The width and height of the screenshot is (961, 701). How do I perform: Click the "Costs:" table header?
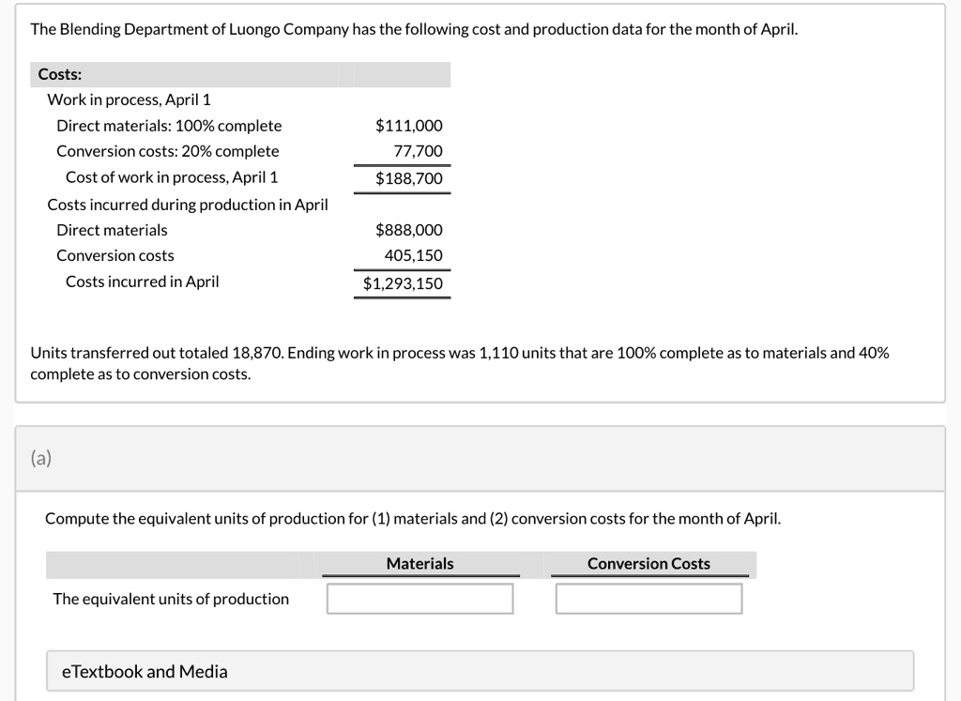(x=60, y=74)
